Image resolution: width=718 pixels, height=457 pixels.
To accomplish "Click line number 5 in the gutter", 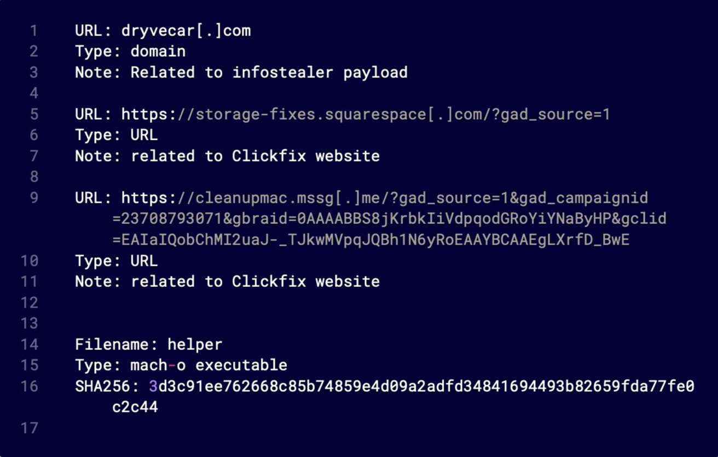I will 34,114.
